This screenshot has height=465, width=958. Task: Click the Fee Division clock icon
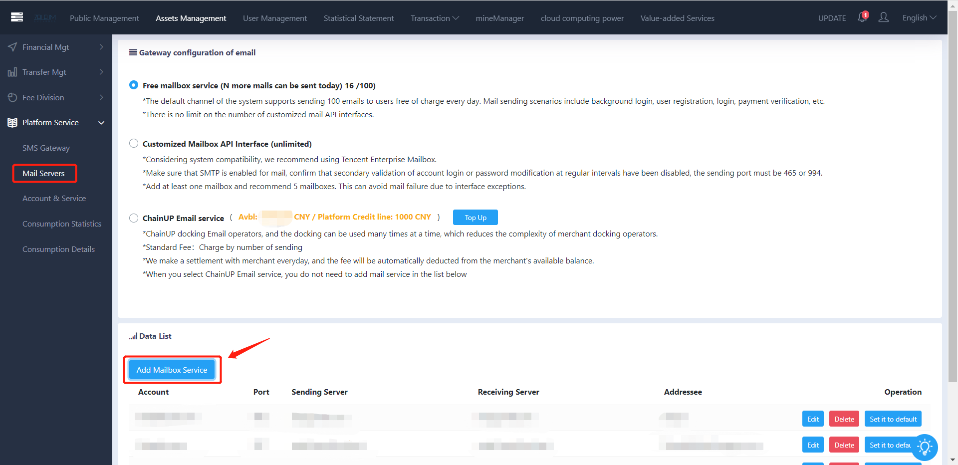(12, 98)
